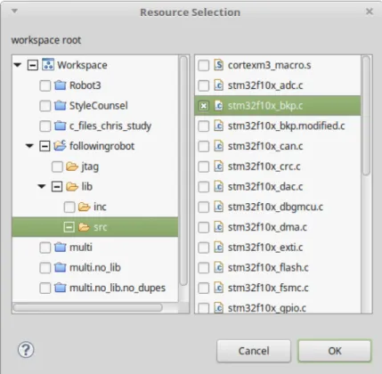Viewport: 382px width, 374px height.
Task: Cancel the Resource Selection dialog
Action: (254, 351)
